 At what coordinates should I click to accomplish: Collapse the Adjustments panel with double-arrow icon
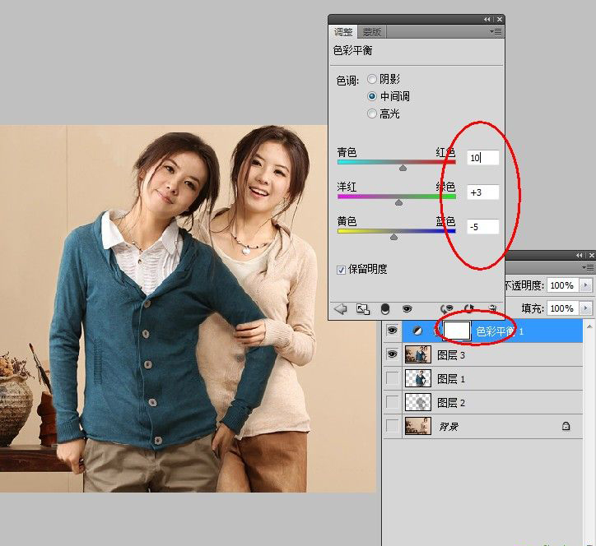[487, 19]
